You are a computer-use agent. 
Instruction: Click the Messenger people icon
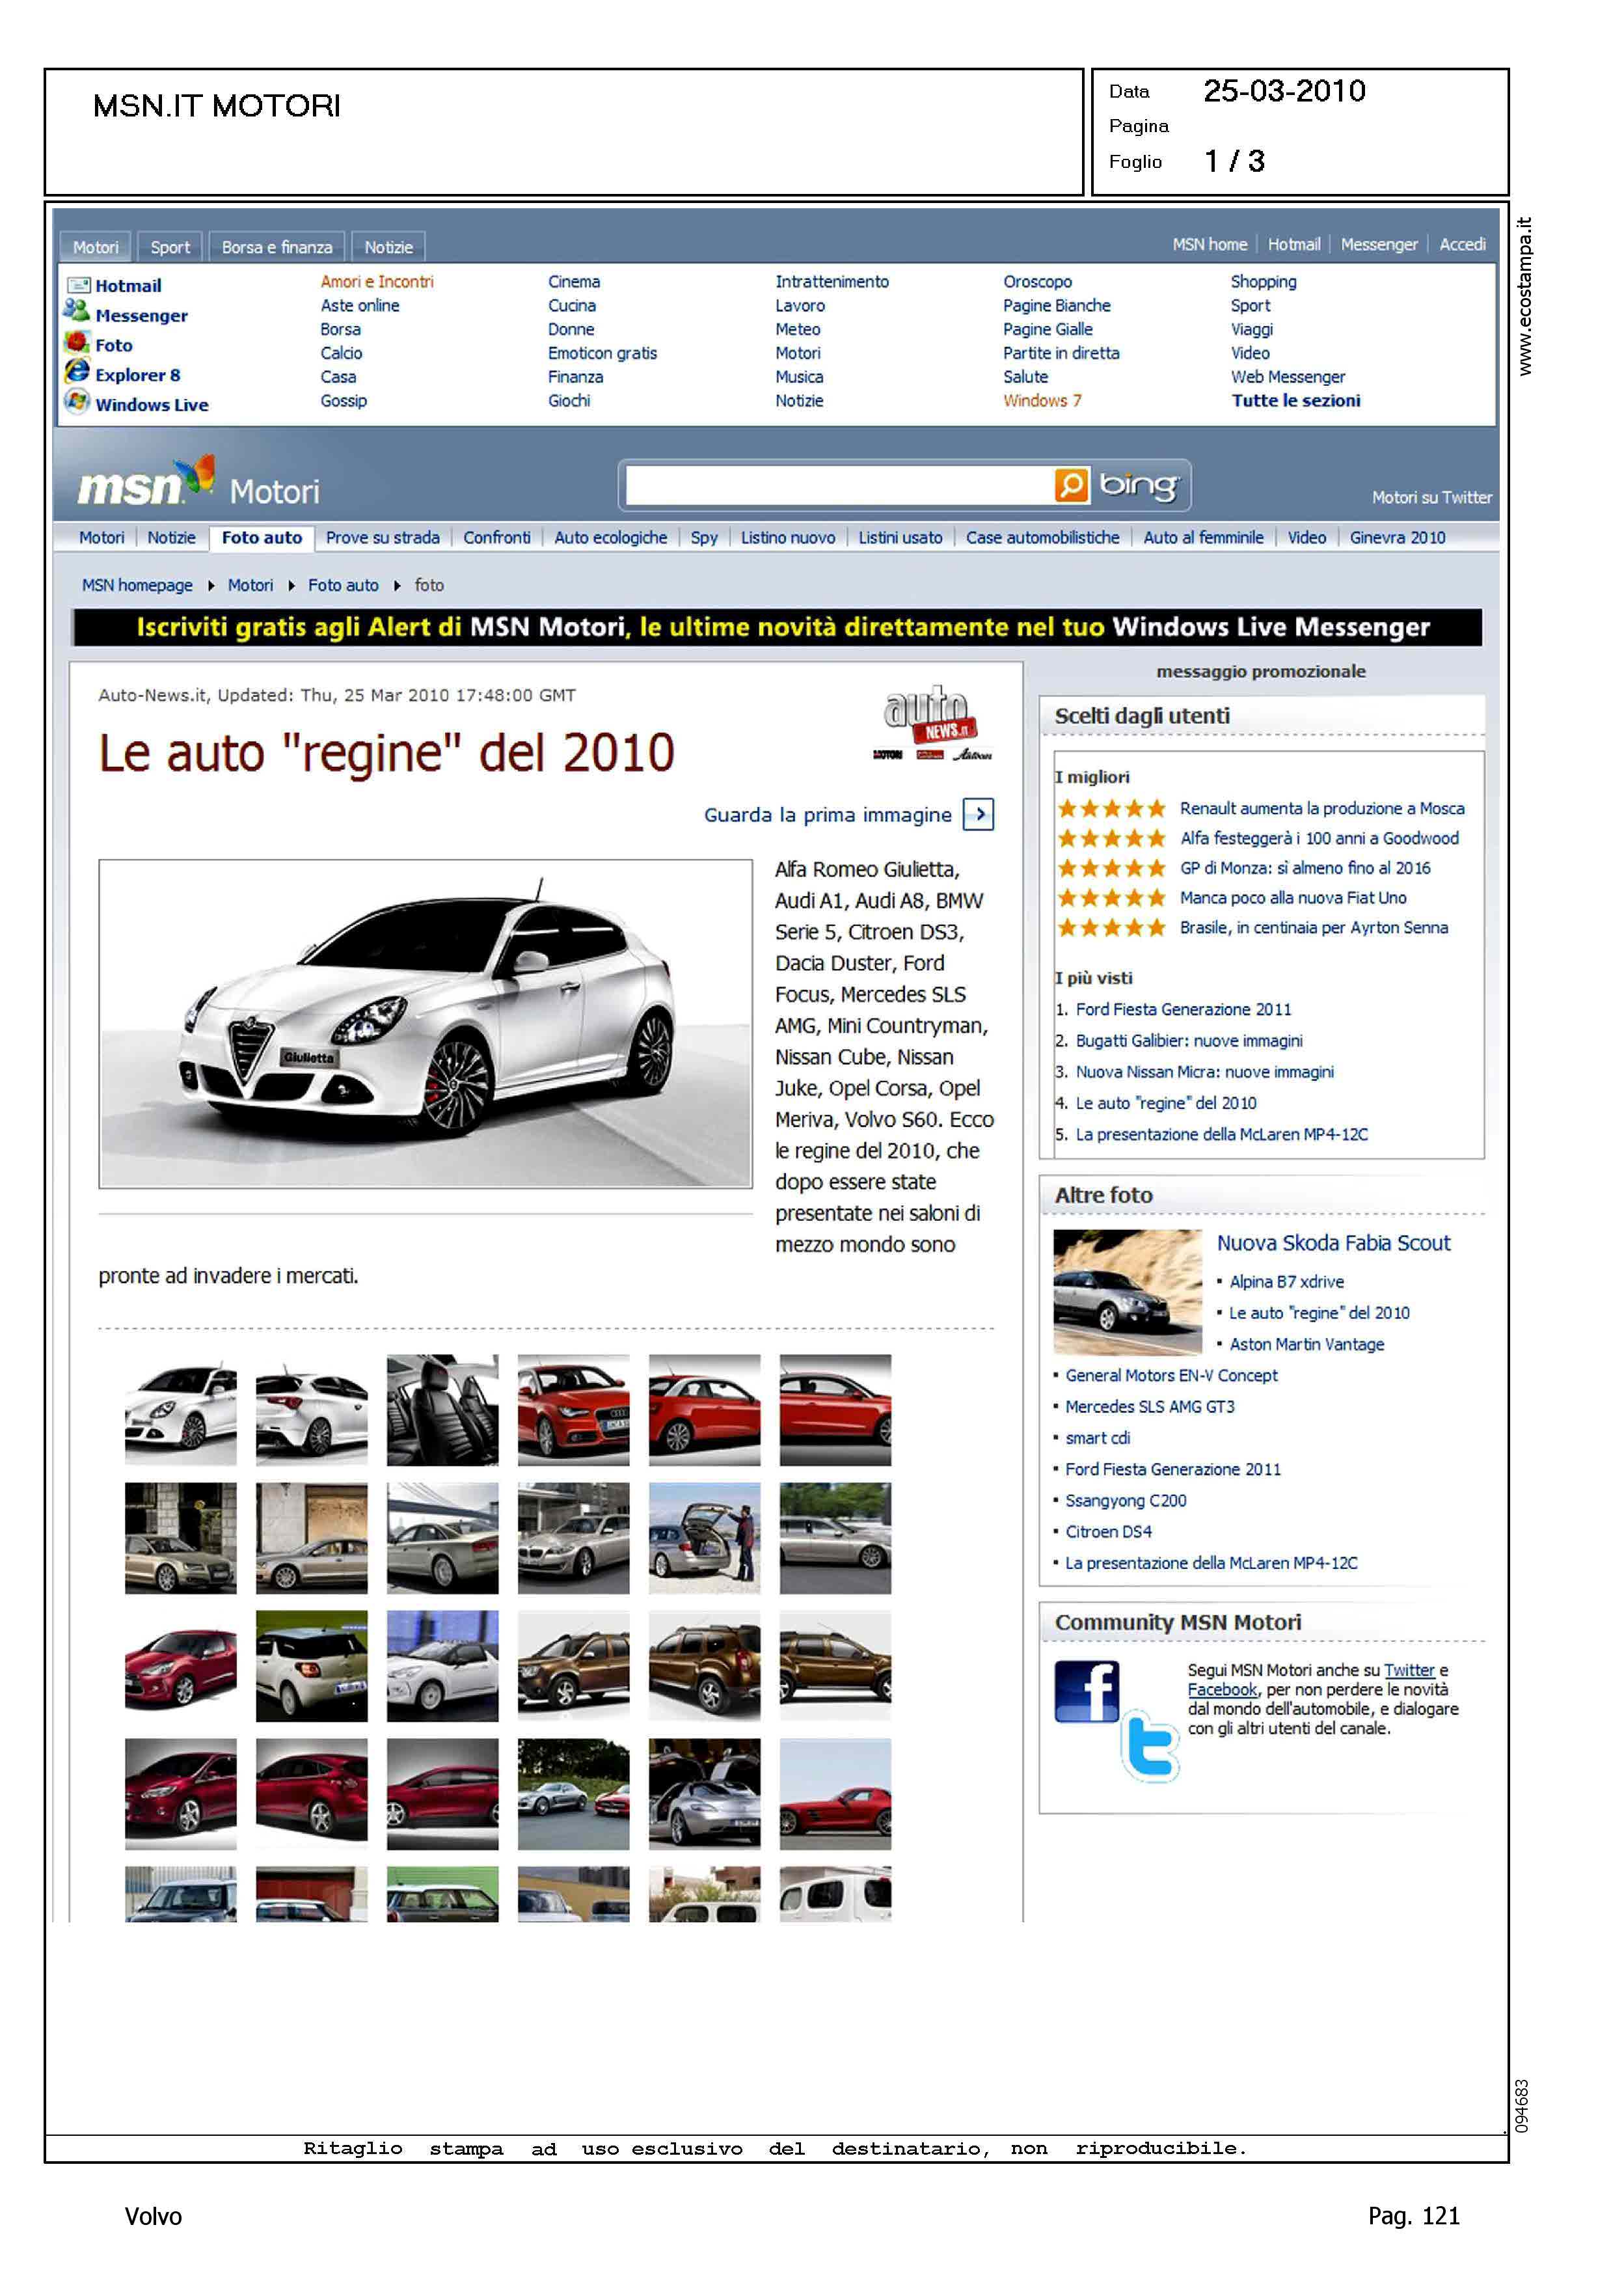coord(77,311)
